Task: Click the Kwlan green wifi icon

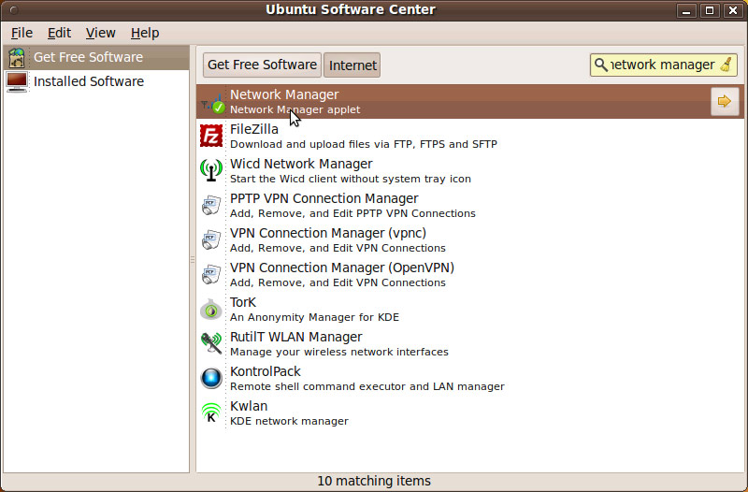Action: [x=211, y=412]
